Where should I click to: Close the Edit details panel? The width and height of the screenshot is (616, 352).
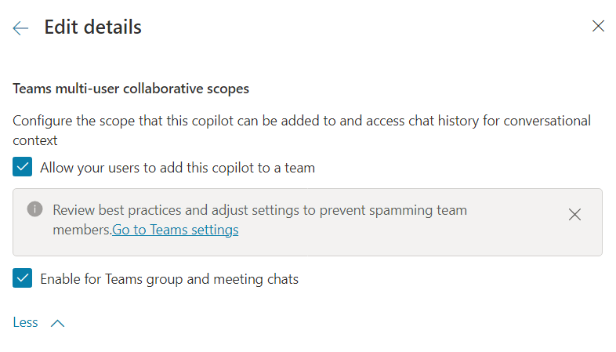tap(598, 26)
